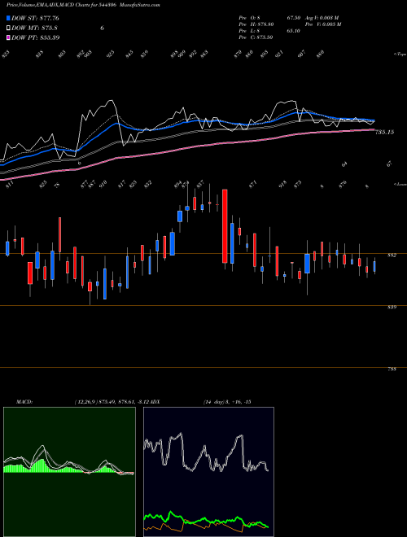This screenshot has width=407, height=537.
Task: Click the chart title mentioning MunafaSutra.com
Action: [83, 5]
